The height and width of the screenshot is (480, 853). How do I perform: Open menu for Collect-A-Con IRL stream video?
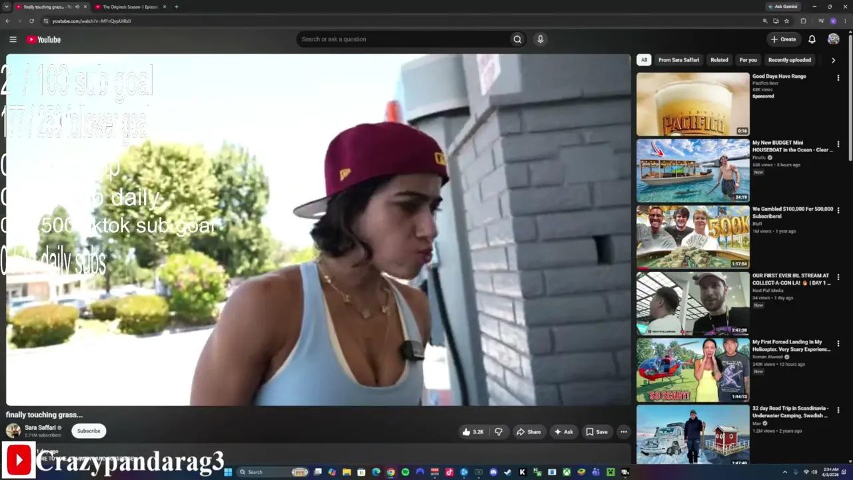[838, 277]
